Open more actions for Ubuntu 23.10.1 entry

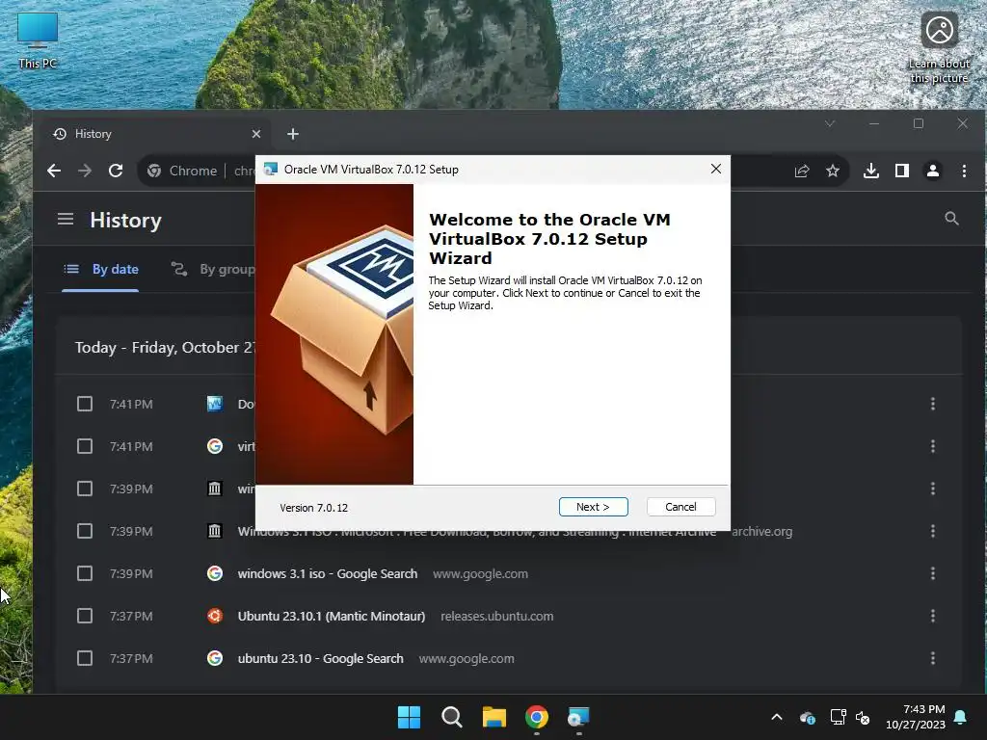[x=933, y=616]
